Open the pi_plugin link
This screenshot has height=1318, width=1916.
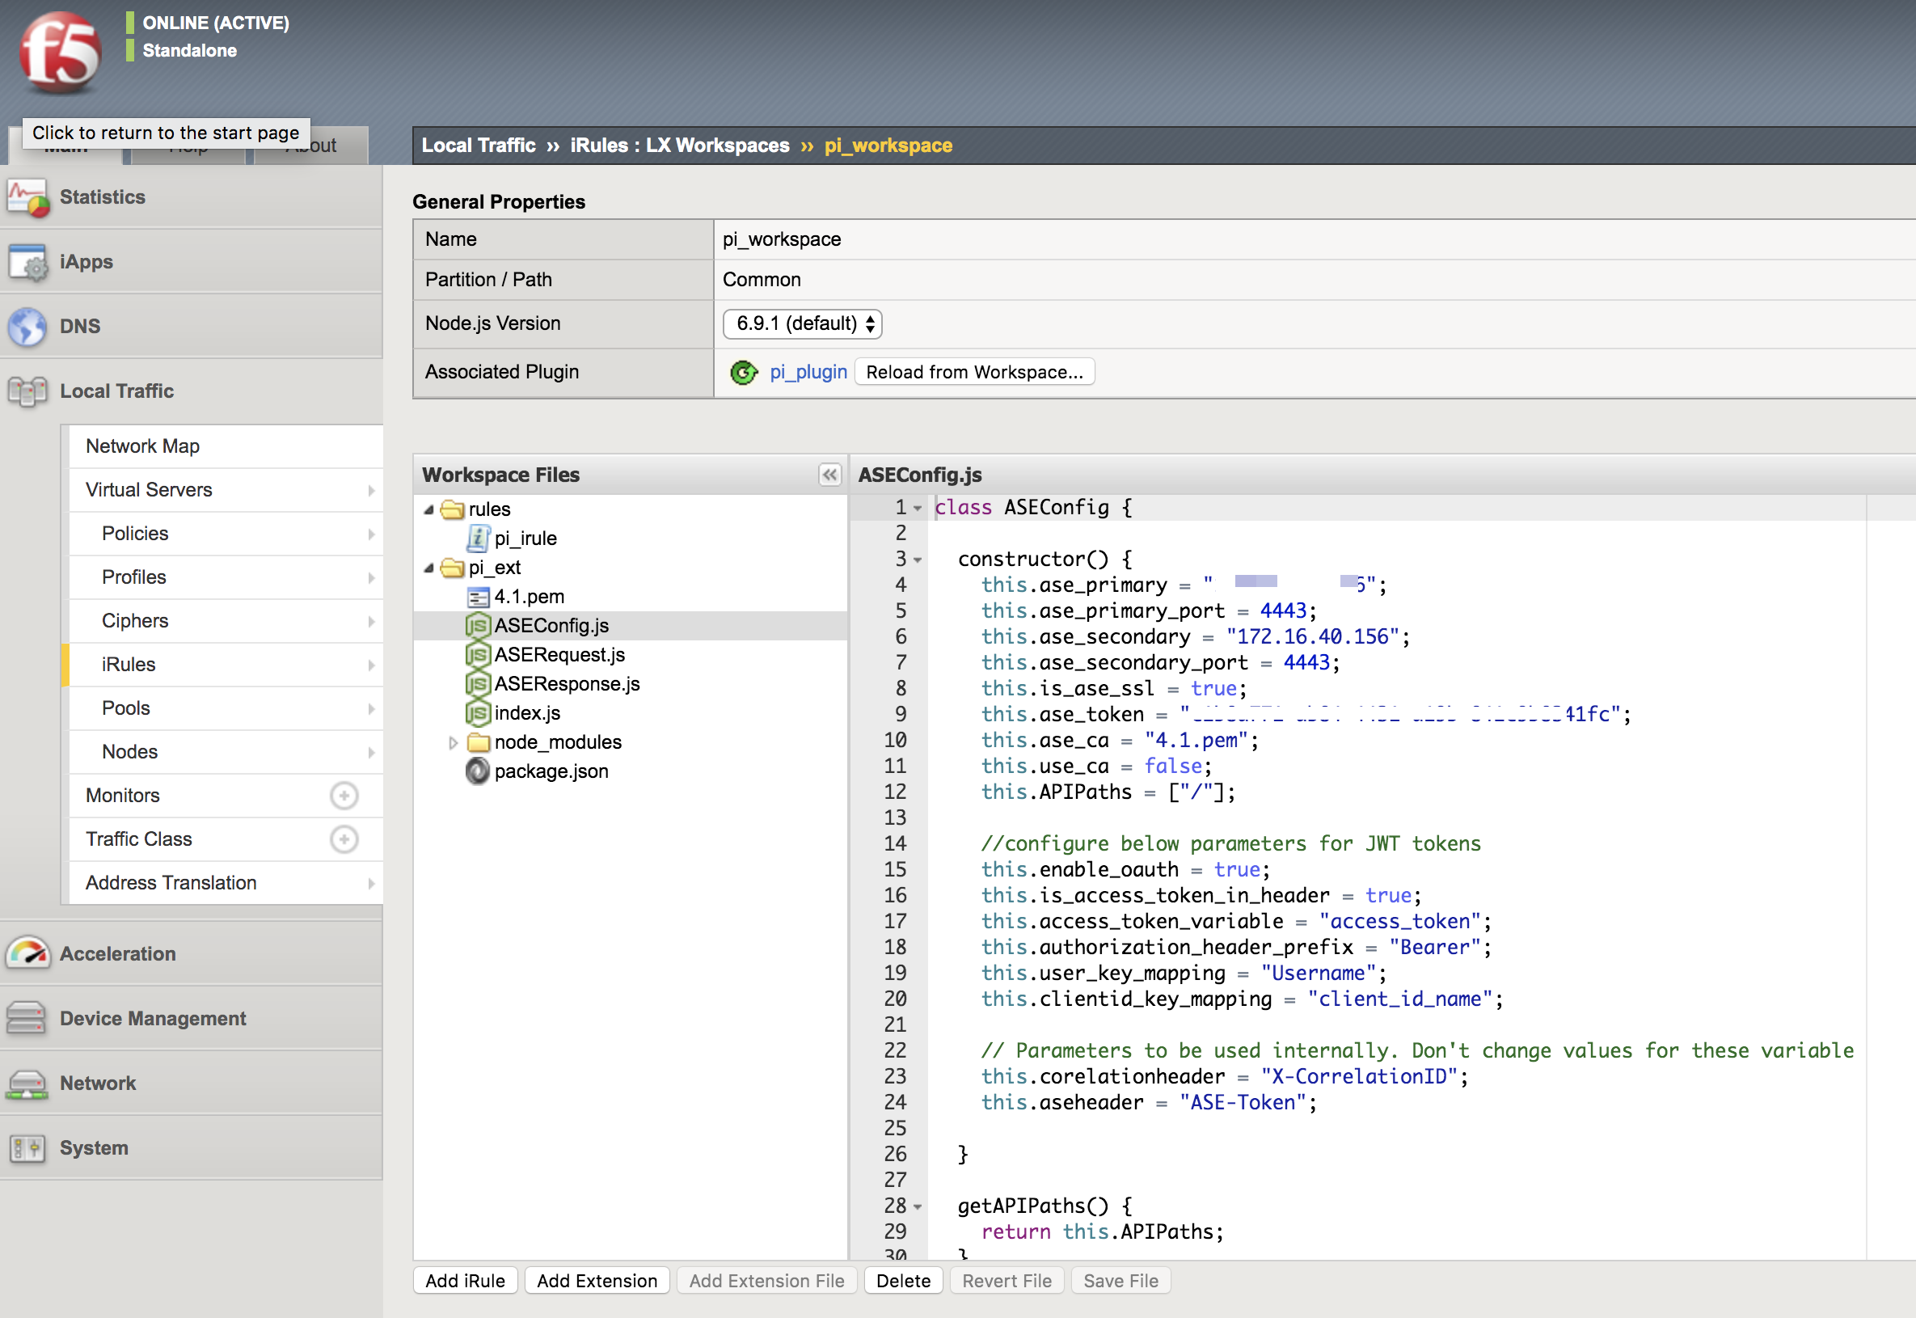(x=808, y=373)
